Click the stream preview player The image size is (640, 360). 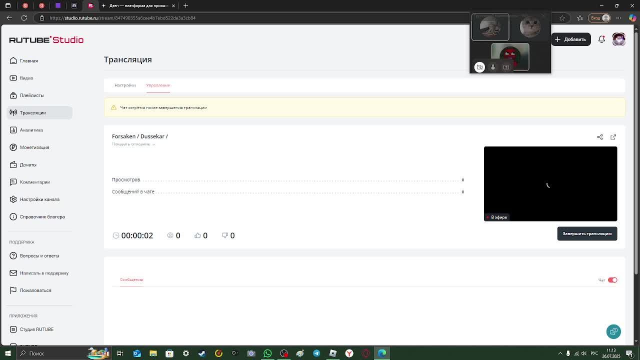click(550, 183)
